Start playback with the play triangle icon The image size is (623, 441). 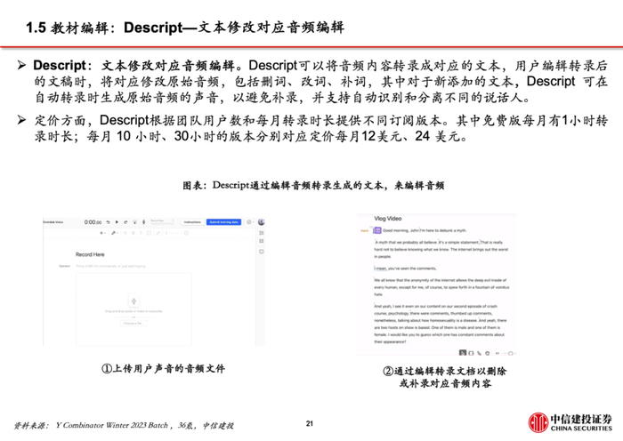[117, 222]
